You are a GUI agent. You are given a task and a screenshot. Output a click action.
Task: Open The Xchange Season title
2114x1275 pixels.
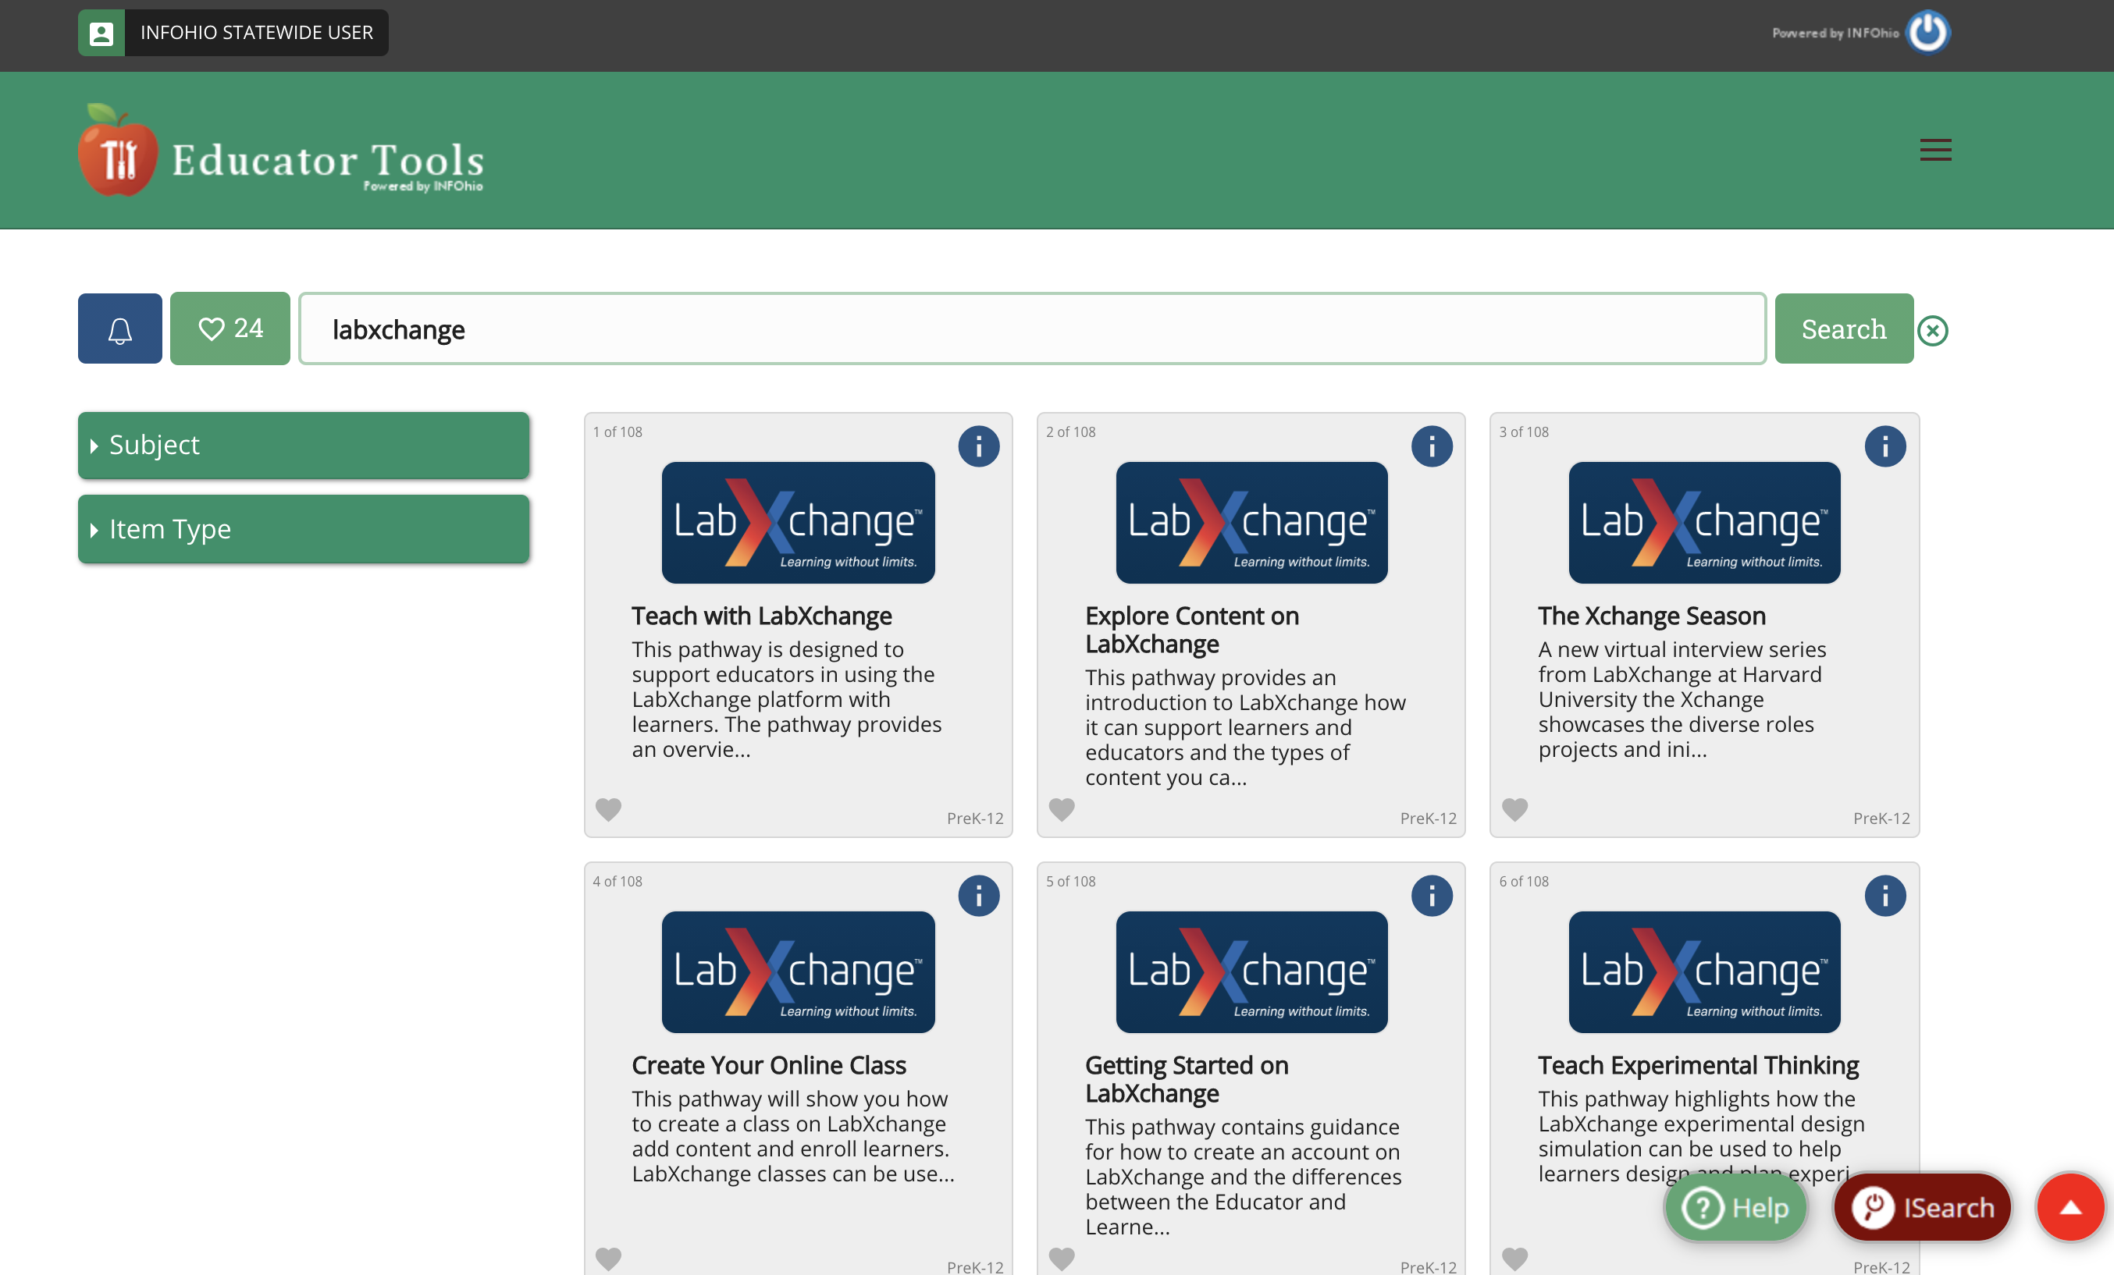click(1652, 616)
